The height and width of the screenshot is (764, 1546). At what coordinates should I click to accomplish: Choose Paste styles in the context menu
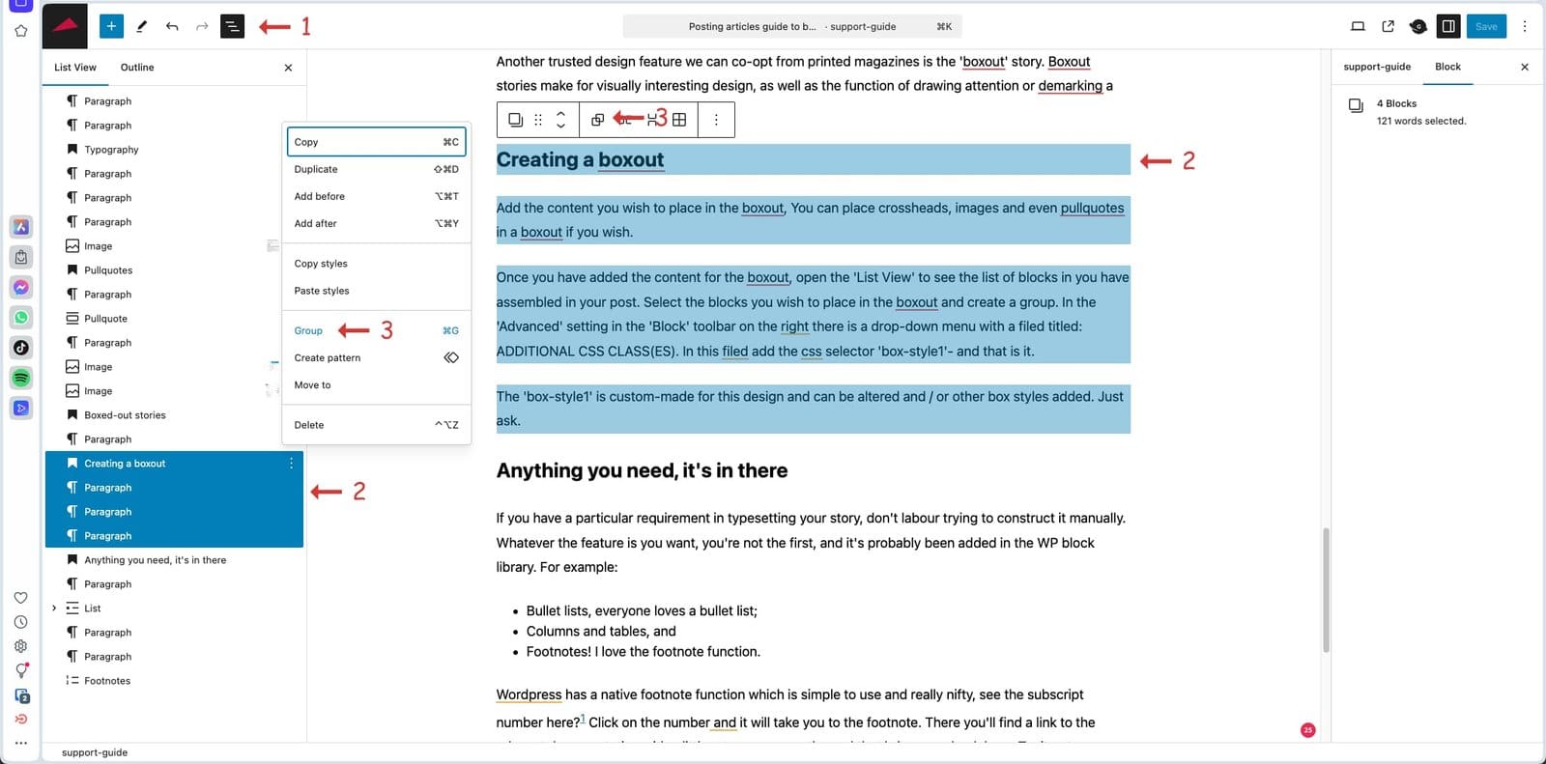click(x=376, y=291)
